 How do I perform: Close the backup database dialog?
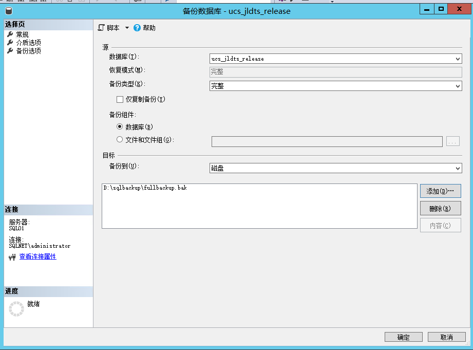[x=460, y=9]
